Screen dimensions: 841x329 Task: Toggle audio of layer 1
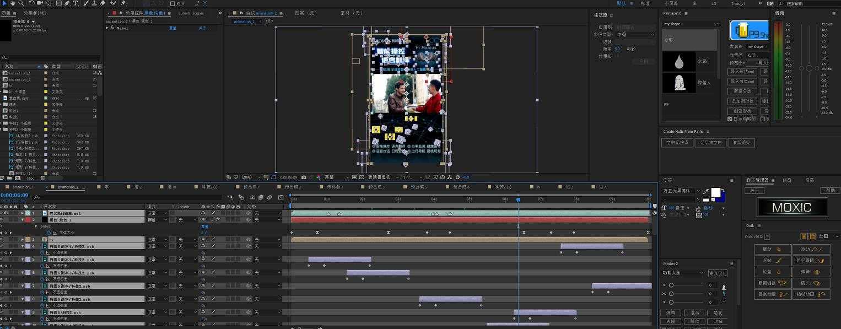[7, 213]
